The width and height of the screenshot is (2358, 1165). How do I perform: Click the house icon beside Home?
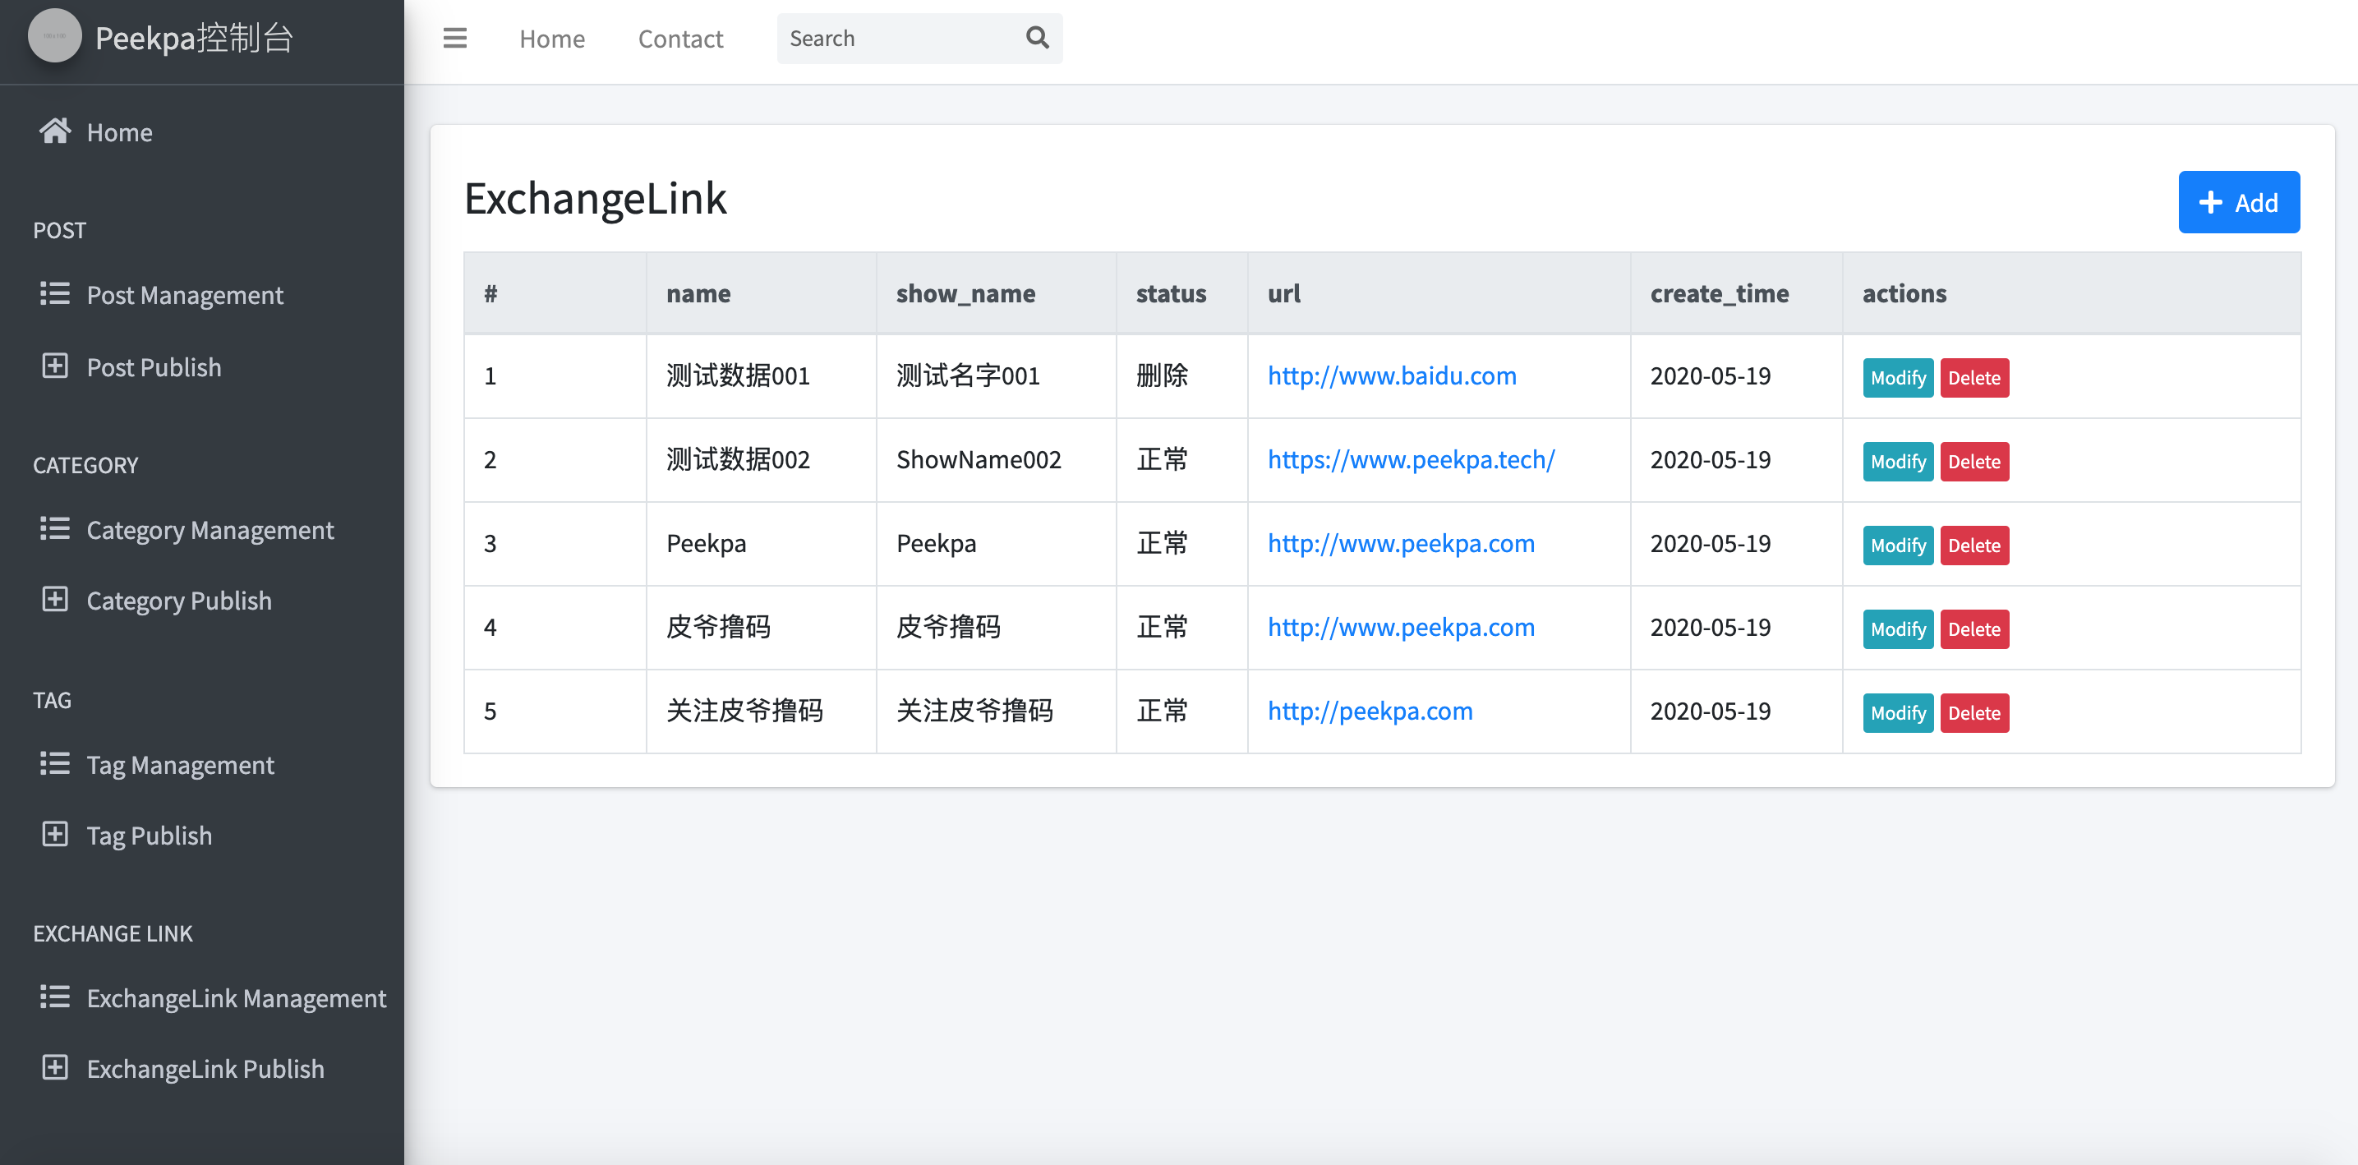click(55, 131)
